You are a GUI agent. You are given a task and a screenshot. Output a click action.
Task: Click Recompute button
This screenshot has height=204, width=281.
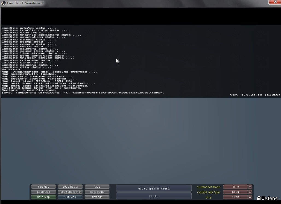[x=97, y=192]
